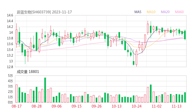The image size is (189, 112).
Task: Click the 成交量 18801 volume label
Action: [28, 72]
